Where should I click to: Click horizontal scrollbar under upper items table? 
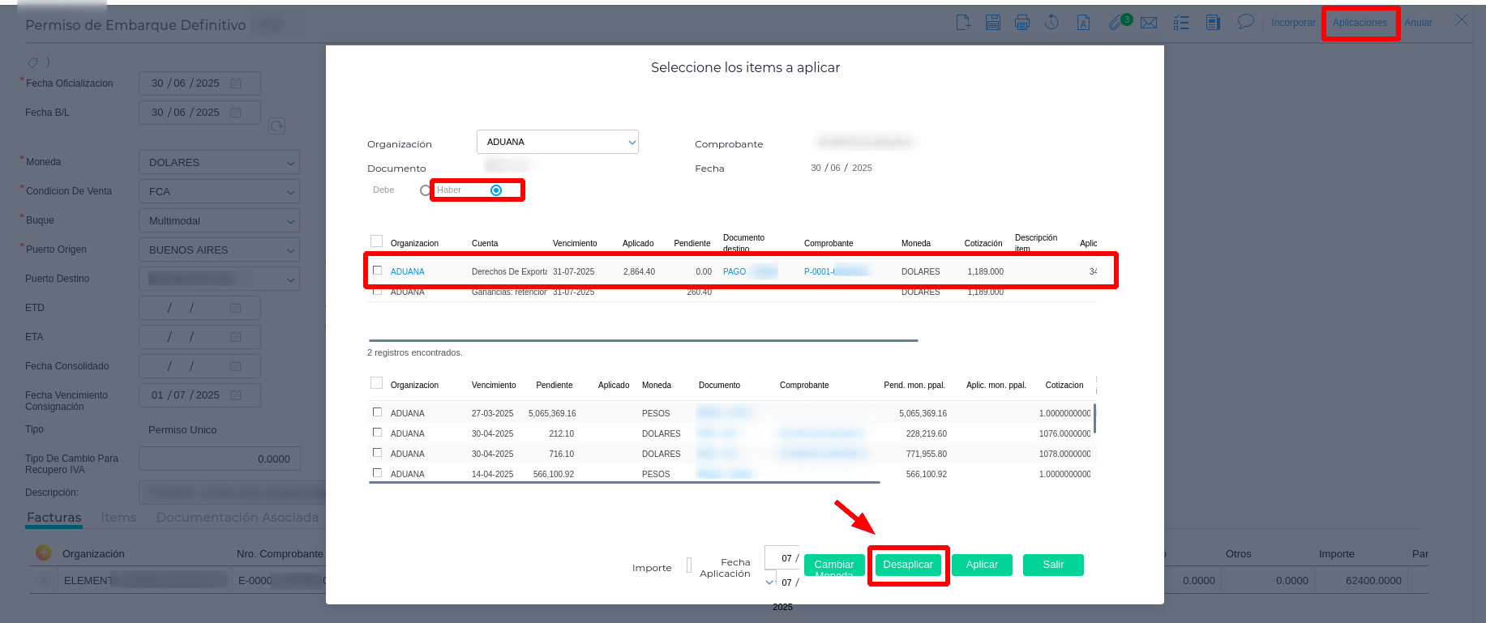tap(643, 340)
